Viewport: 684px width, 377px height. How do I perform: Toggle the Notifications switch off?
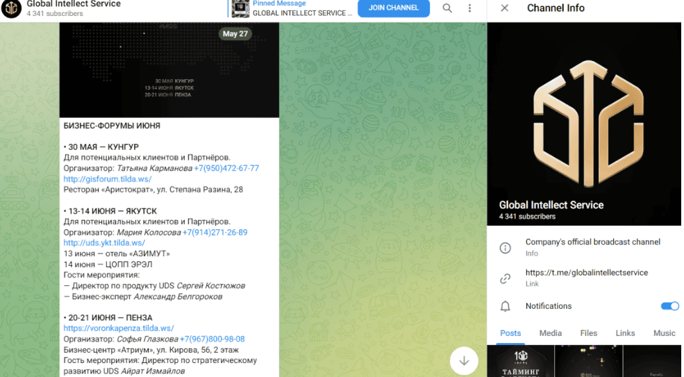pos(670,306)
